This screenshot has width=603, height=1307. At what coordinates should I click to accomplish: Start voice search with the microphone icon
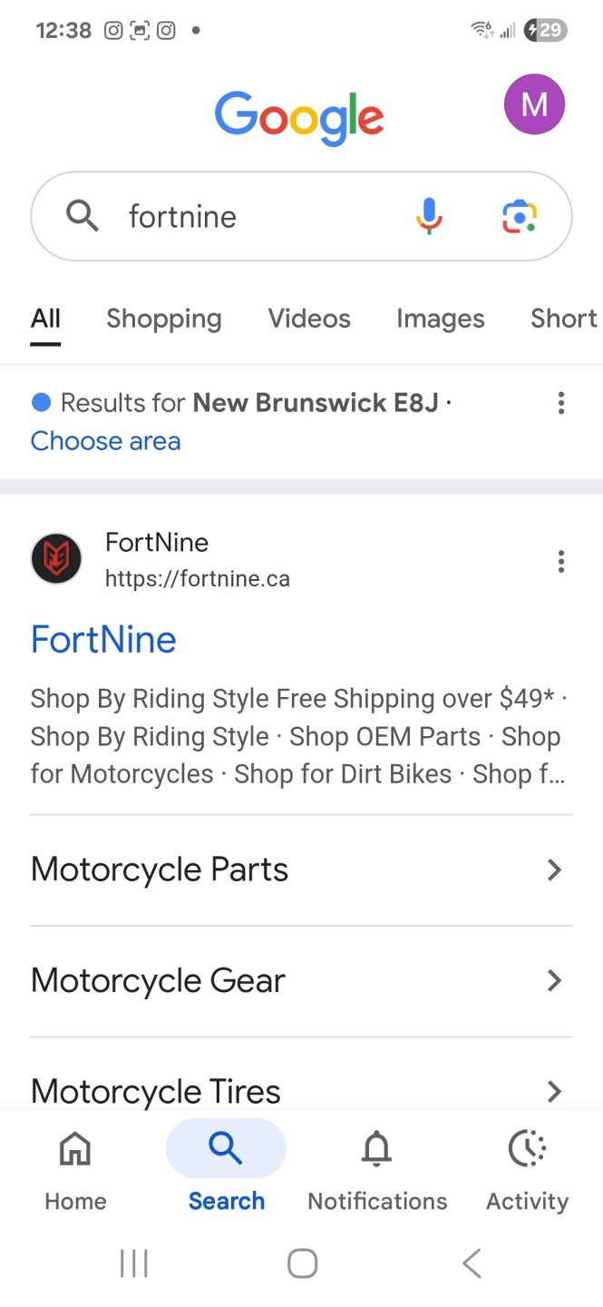(x=428, y=216)
